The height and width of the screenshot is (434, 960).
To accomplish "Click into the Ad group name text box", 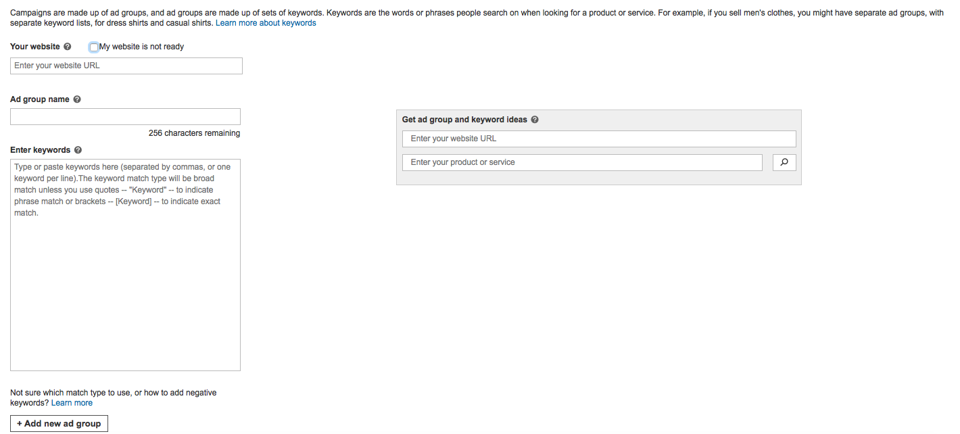I will (125, 116).
